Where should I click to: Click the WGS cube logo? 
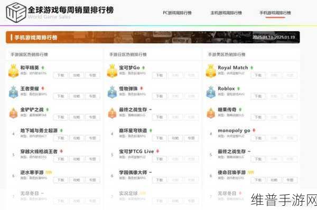pos(16,12)
